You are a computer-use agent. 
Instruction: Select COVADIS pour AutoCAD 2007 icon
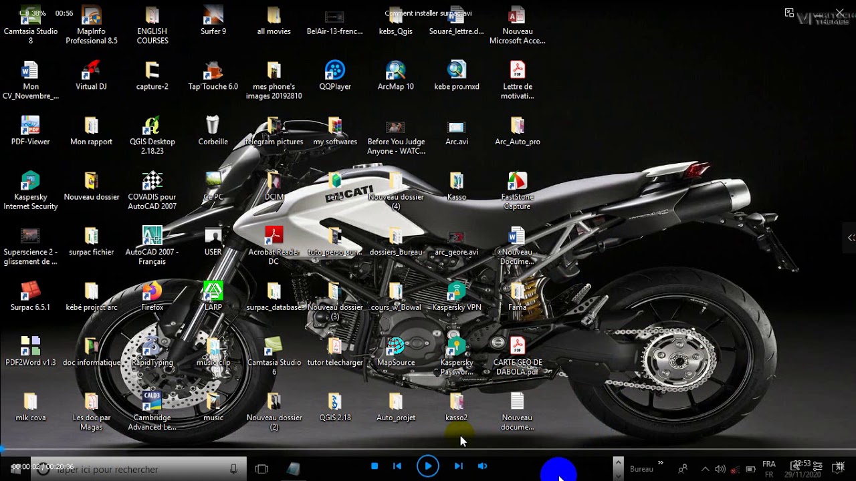click(152, 191)
